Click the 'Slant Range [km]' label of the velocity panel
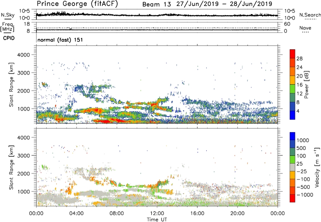321x222 pixels. 11,167
